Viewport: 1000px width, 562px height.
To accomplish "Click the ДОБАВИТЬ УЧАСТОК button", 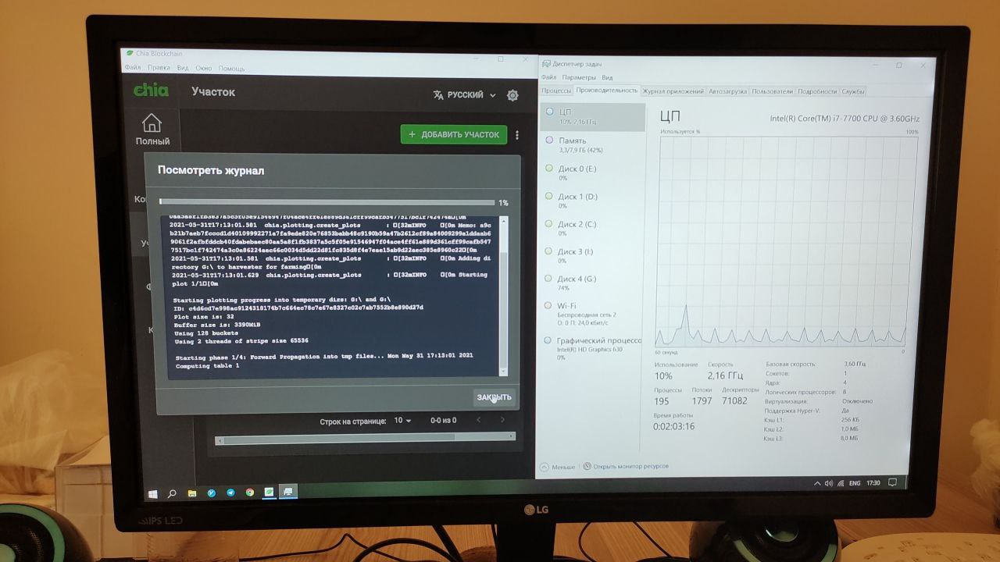I will click(x=454, y=135).
